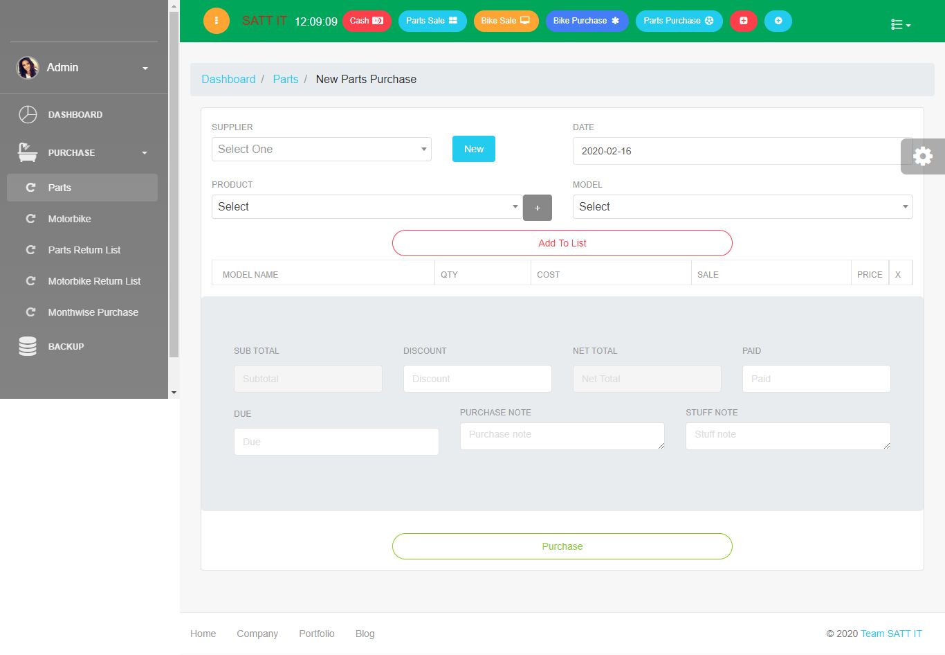Open Parts Return List
945x655 pixels.
pyautogui.click(x=84, y=250)
